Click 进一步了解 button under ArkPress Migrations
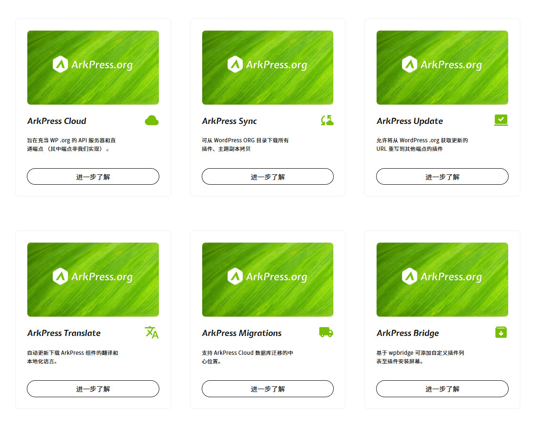The width and height of the screenshot is (535, 425). (x=268, y=389)
